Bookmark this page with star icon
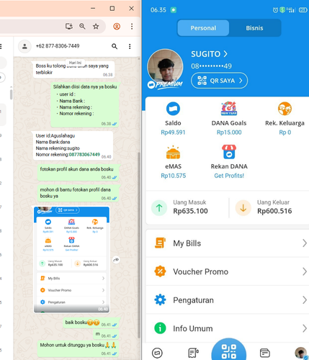This screenshot has height=360, width=309. coord(96,26)
